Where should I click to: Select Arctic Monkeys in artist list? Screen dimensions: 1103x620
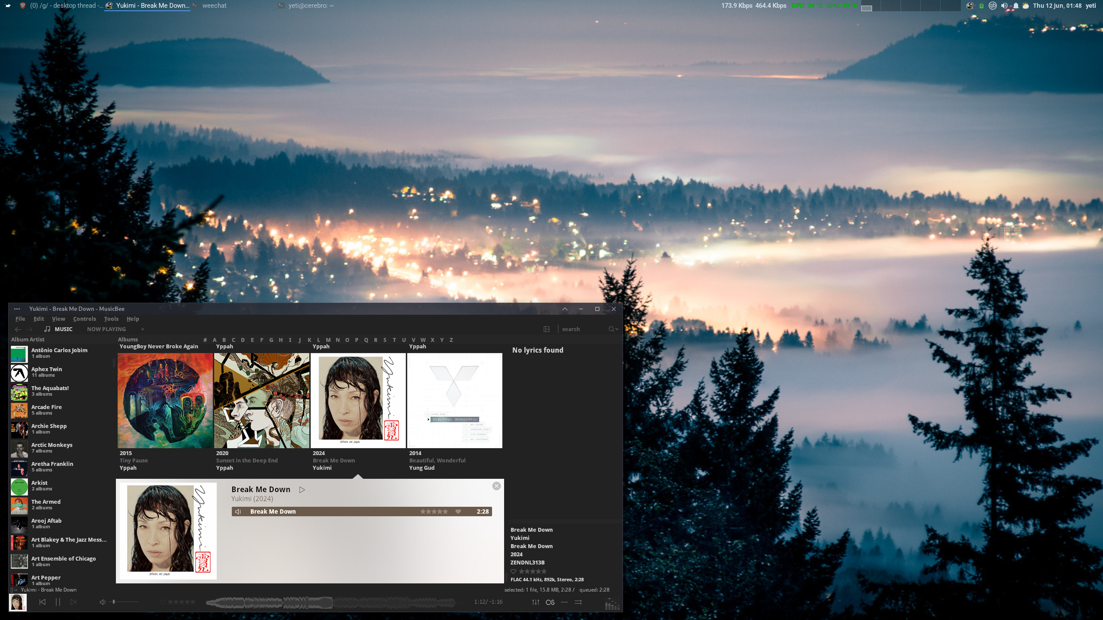click(x=60, y=448)
